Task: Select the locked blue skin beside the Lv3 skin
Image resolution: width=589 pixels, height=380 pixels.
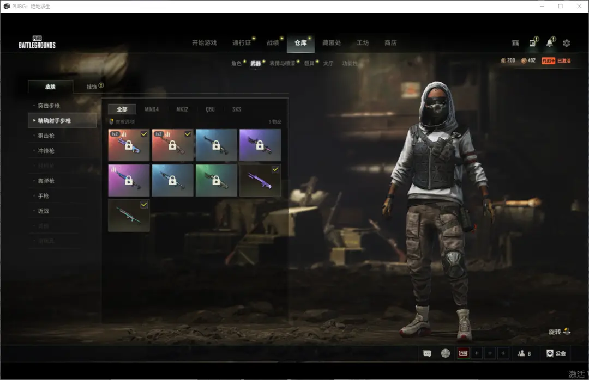Action: tap(217, 145)
